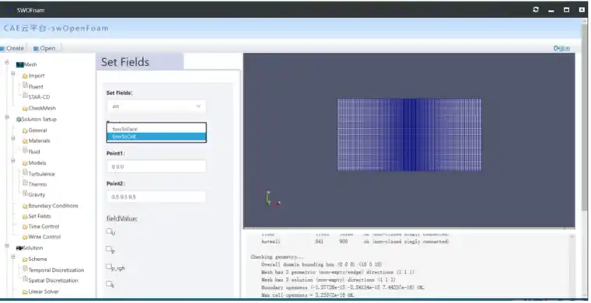Open the Set Fields on dropdown
Image resolution: width=591 pixels, height=303 pixels.
coord(156,106)
